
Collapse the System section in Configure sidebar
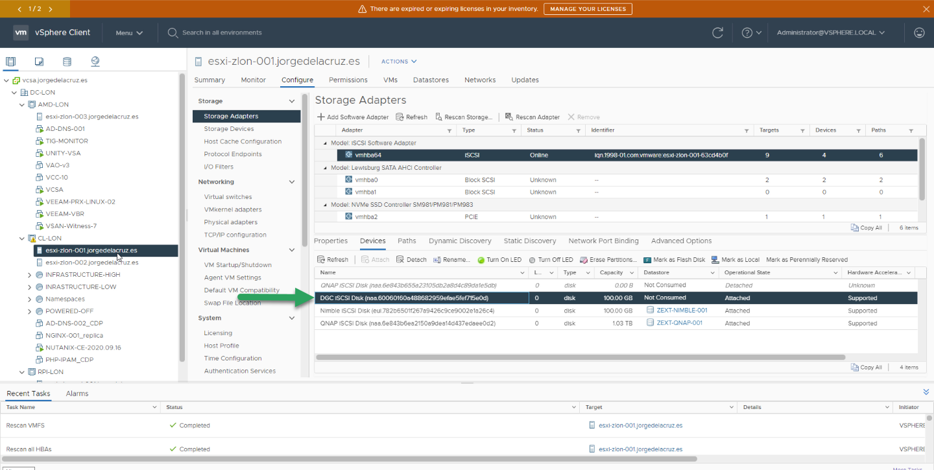pos(292,318)
